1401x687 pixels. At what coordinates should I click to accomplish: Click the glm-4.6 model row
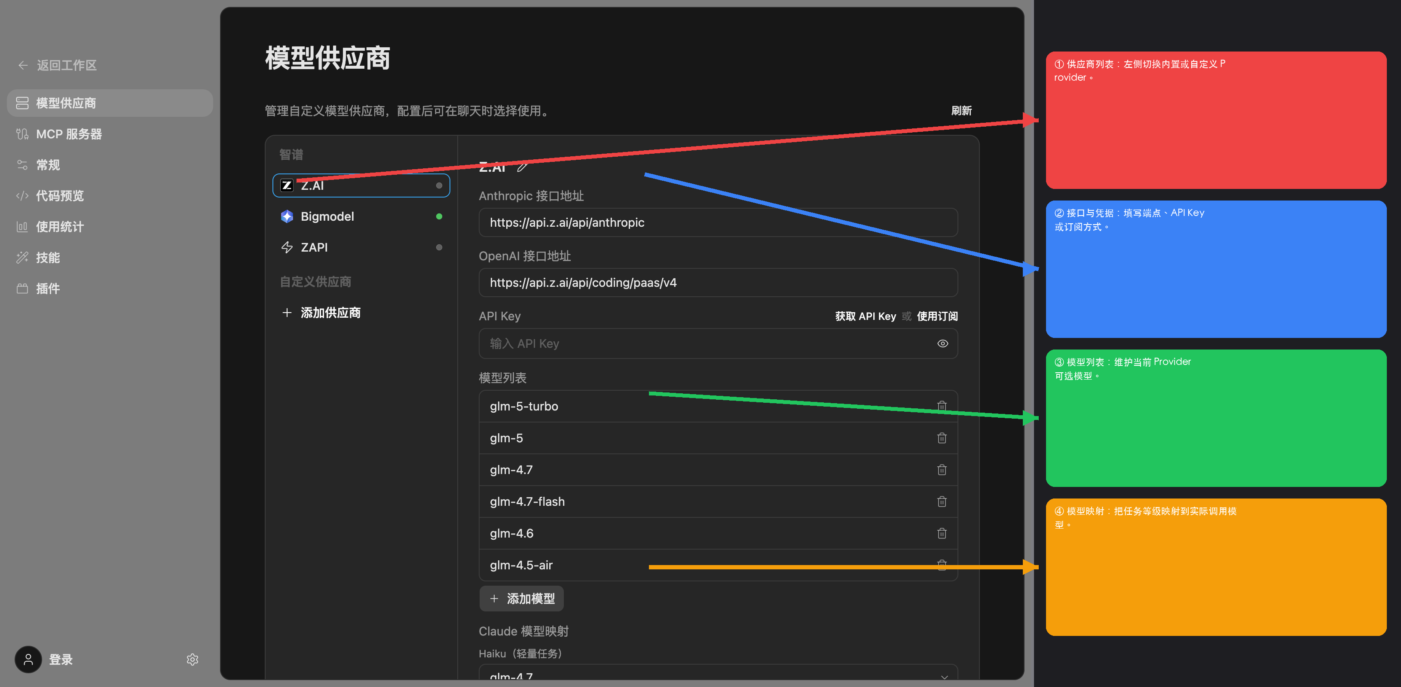click(718, 533)
